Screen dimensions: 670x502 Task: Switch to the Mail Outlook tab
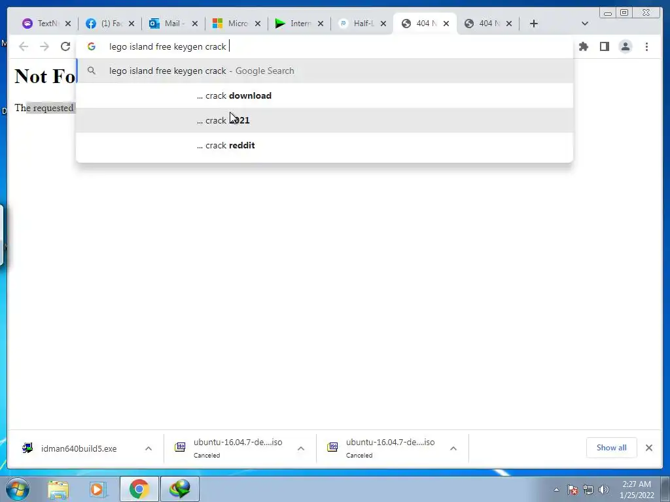coord(167,24)
